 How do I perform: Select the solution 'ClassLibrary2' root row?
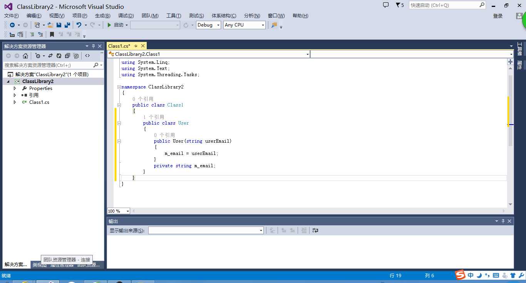pos(53,75)
